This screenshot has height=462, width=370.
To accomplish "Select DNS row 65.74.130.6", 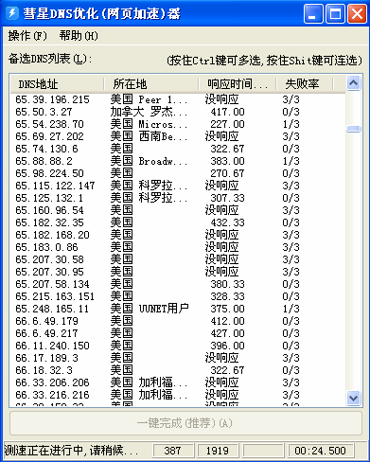I will [x=178, y=149].
